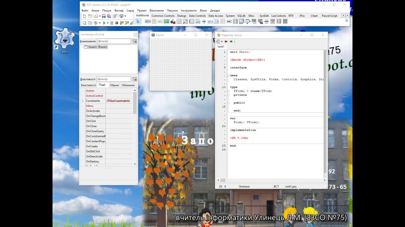The height and width of the screenshot is (227, 405).
Task: Switch to Common Controls palette tab
Action: point(163,16)
